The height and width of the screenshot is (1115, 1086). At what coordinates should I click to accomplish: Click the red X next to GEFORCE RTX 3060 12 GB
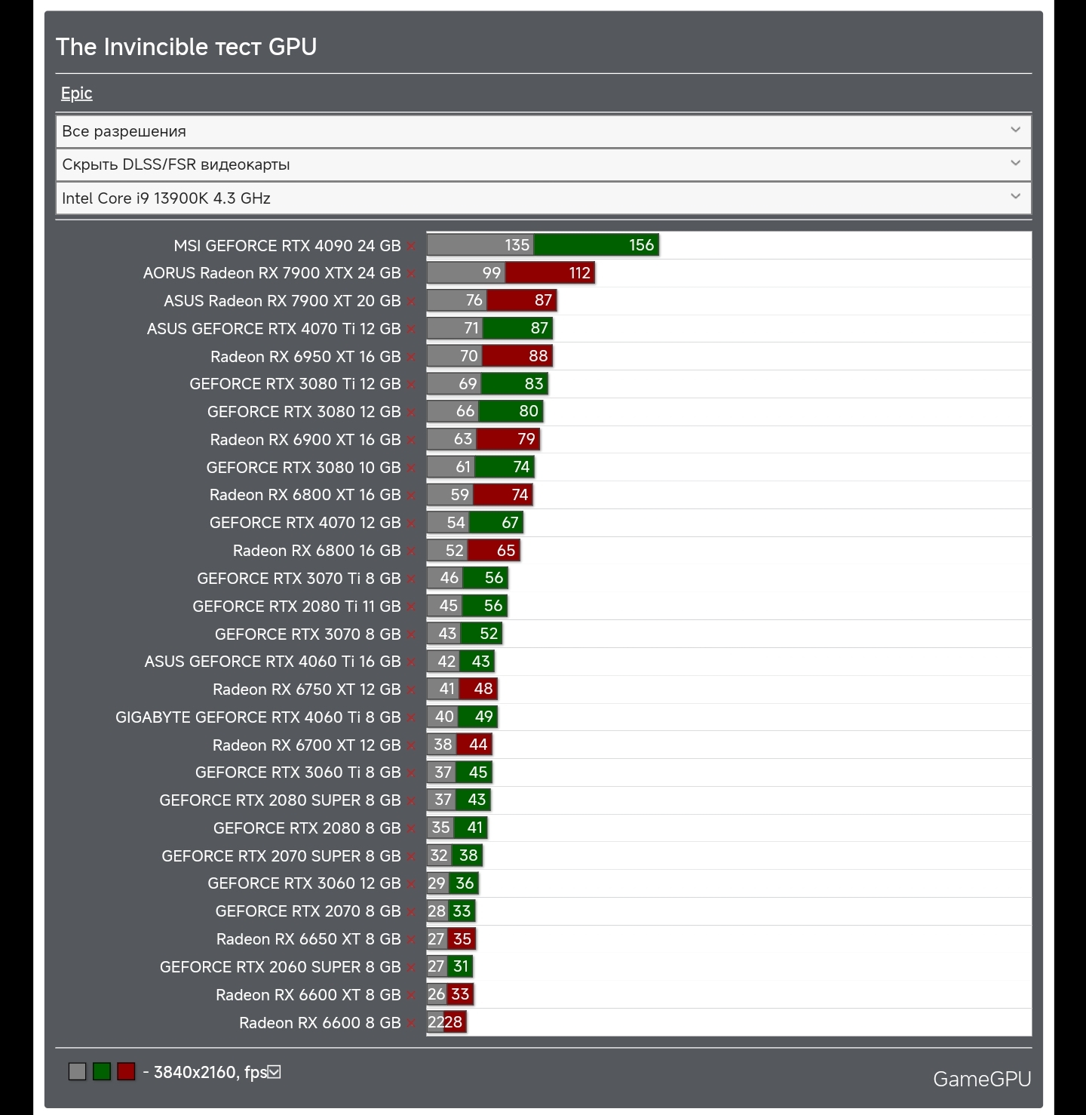411,884
